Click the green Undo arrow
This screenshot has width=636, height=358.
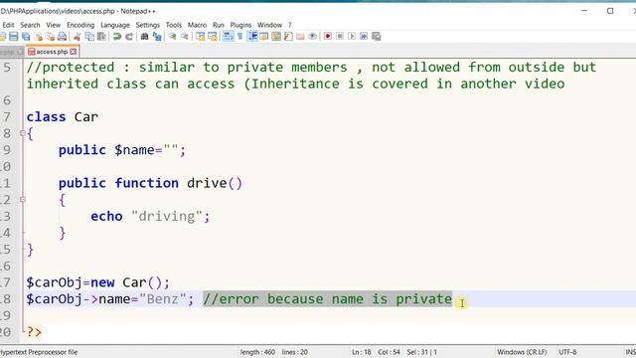(117, 37)
